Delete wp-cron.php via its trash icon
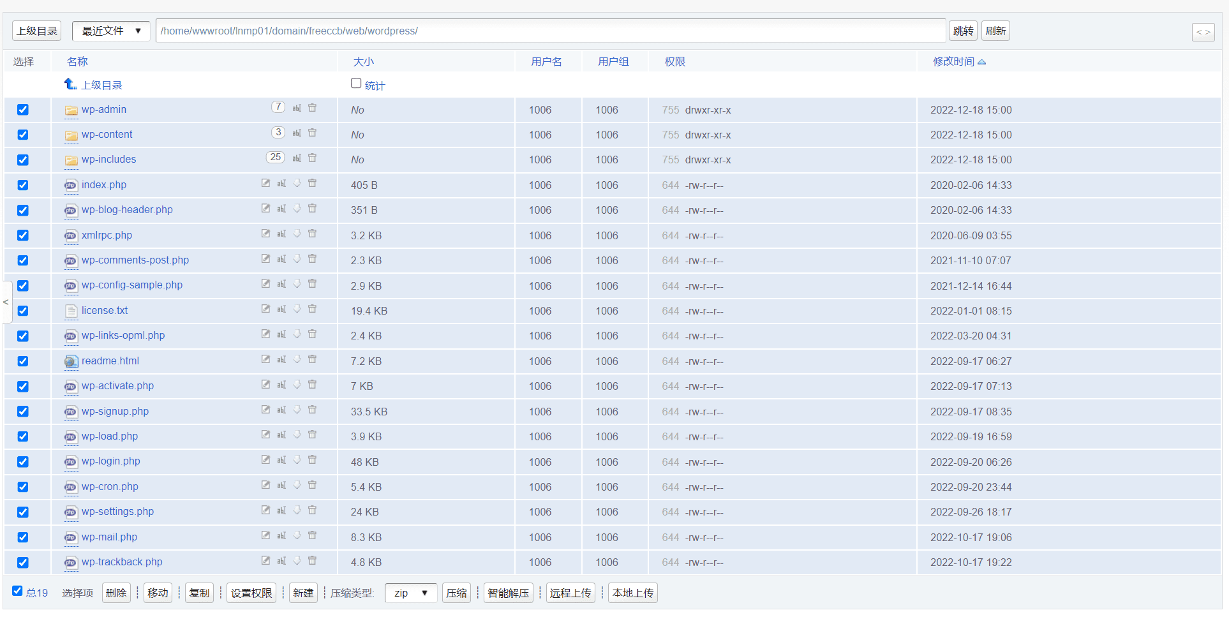1229x617 pixels. tap(312, 485)
